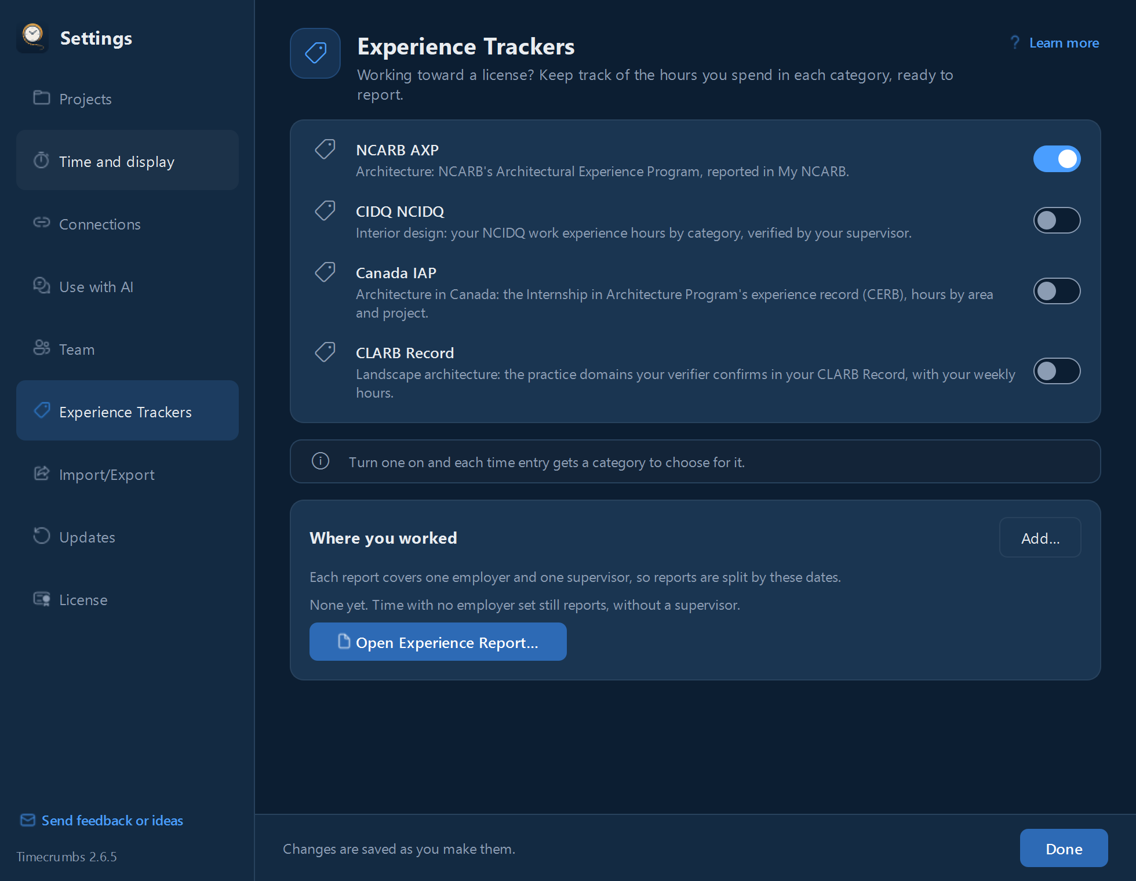Click the envelope icon beside Send feedback
The width and height of the screenshot is (1136, 881).
(27, 820)
